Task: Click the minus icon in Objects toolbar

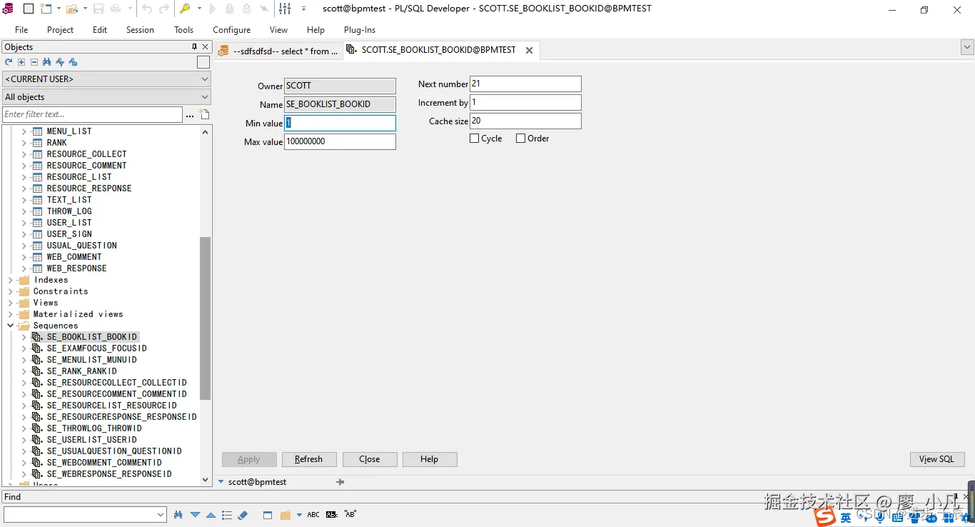Action: [34, 62]
